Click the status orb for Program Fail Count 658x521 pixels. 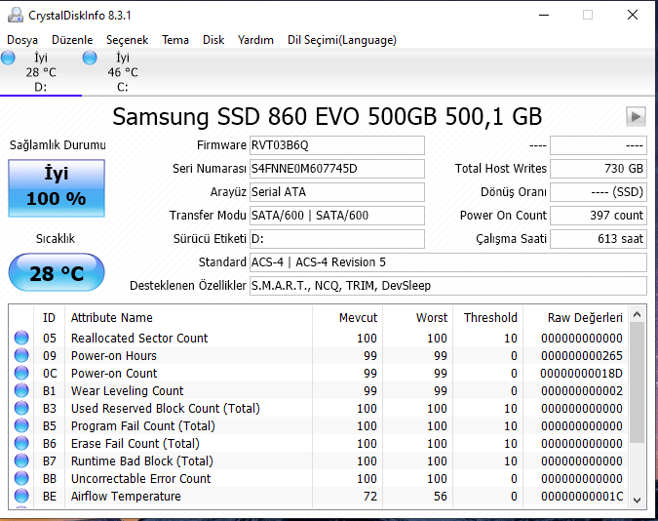click(x=21, y=425)
